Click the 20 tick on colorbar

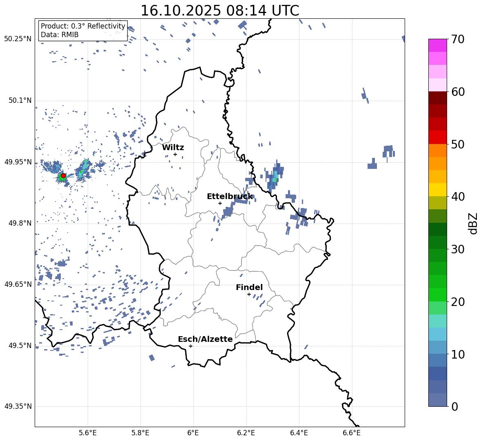coord(458,301)
